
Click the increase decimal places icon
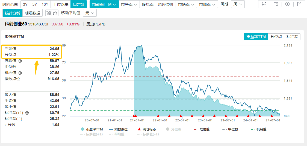49,13
